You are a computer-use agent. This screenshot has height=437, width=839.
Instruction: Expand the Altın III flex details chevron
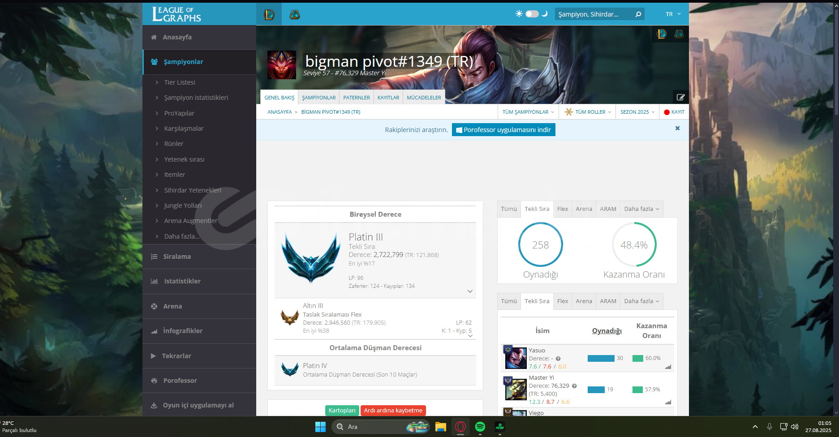point(470,336)
